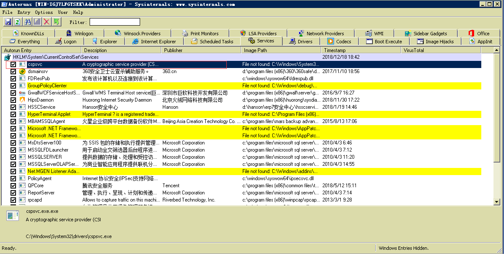The image size is (504, 254).
Task: Sort by Timestamp column header
Action: (x=361, y=50)
